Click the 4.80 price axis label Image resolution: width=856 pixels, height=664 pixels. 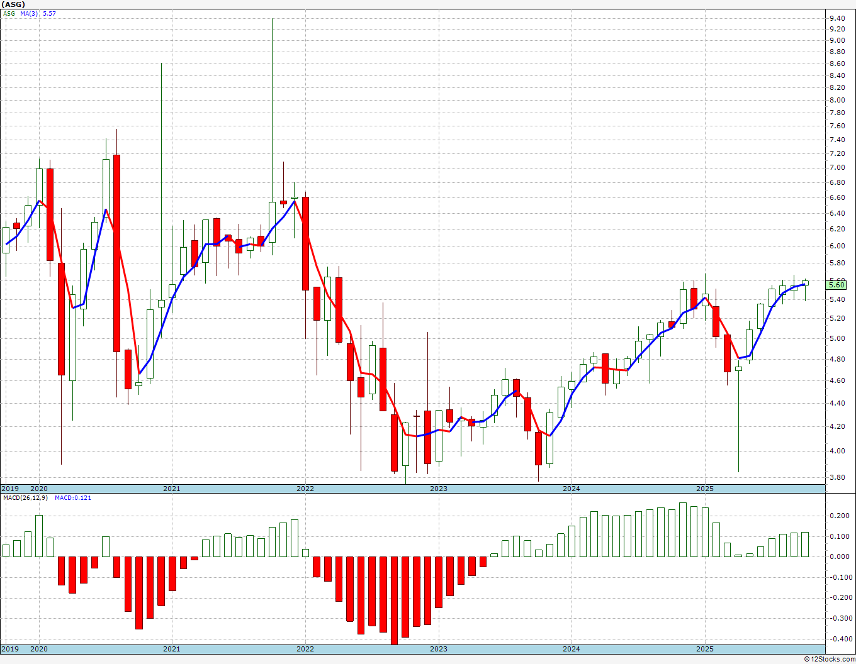pyautogui.click(x=837, y=359)
